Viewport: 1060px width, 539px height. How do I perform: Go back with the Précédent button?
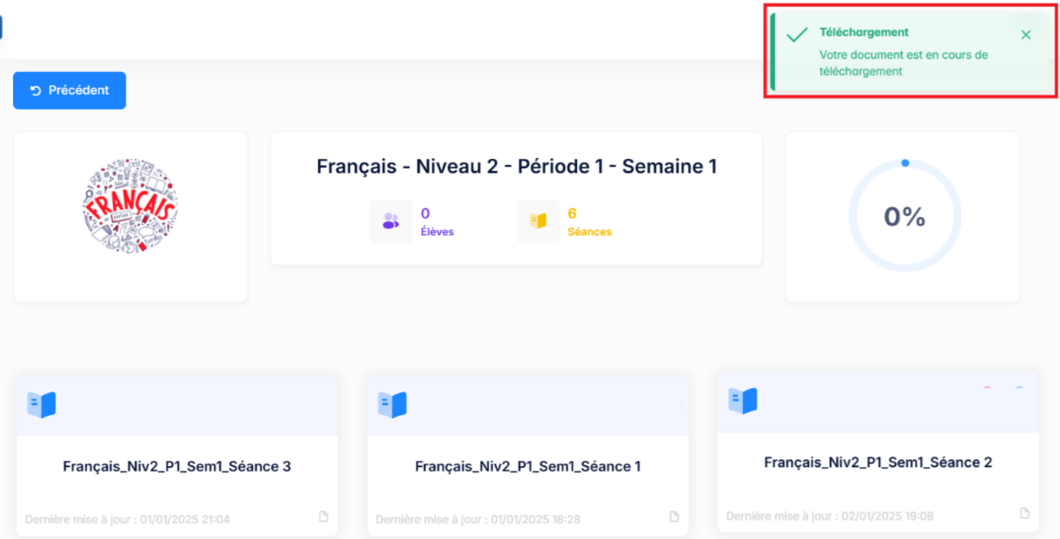pos(69,90)
